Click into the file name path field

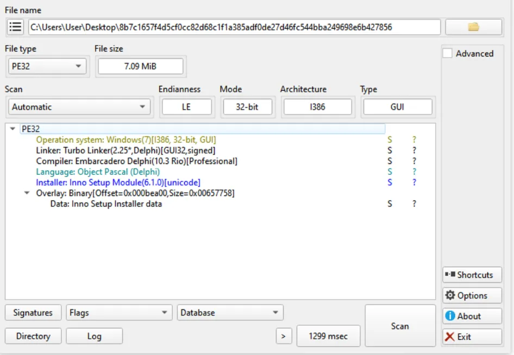click(x=234, y=27)
